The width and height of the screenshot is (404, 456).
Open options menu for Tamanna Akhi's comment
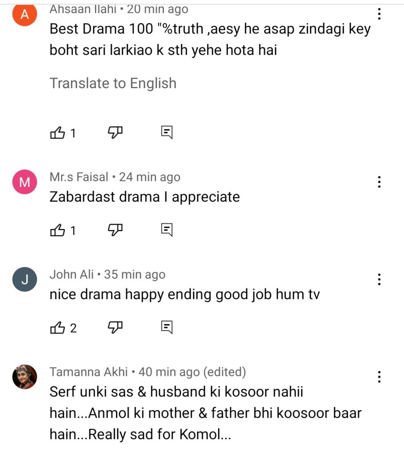[x=379, y=377]
